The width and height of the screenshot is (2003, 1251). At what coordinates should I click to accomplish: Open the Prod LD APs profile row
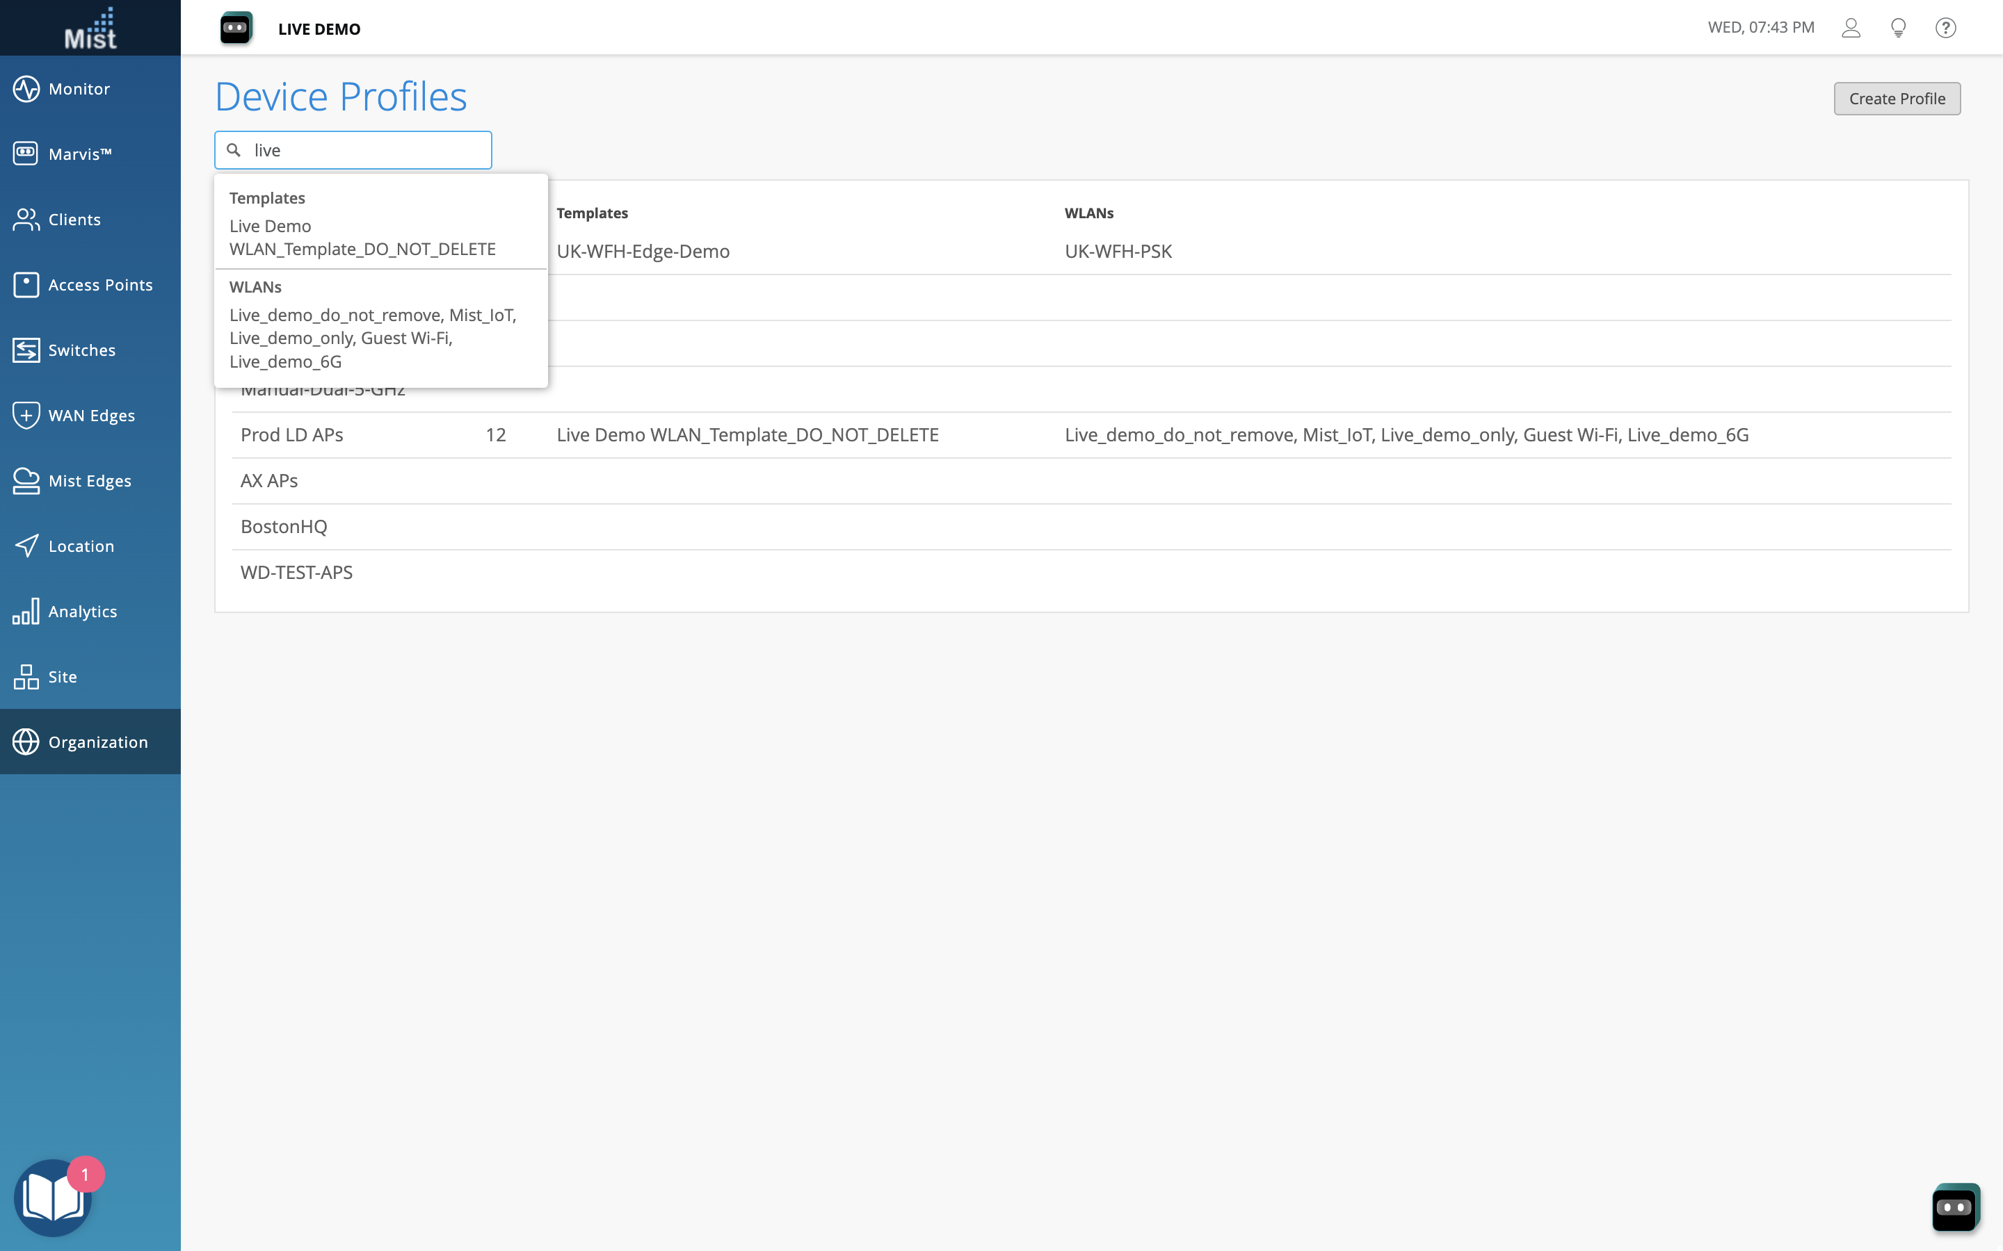(291, 434)
